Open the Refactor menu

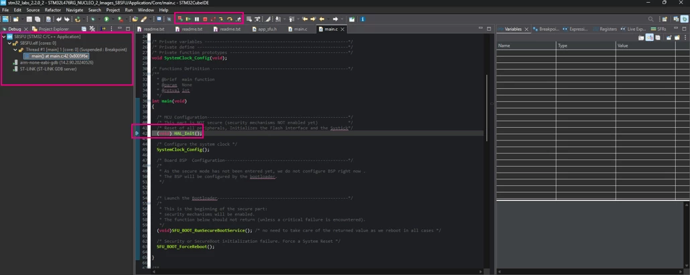pos(53,9)
